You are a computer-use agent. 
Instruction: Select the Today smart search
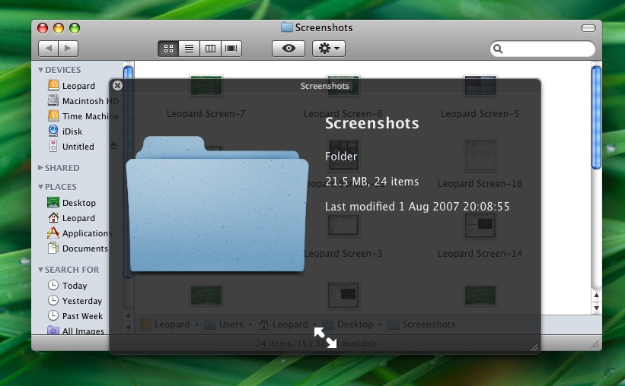pyautogui.click(x=67, y=286)
